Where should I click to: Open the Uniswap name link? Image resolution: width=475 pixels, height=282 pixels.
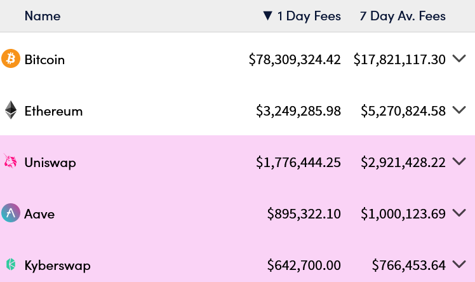point(50,163)
